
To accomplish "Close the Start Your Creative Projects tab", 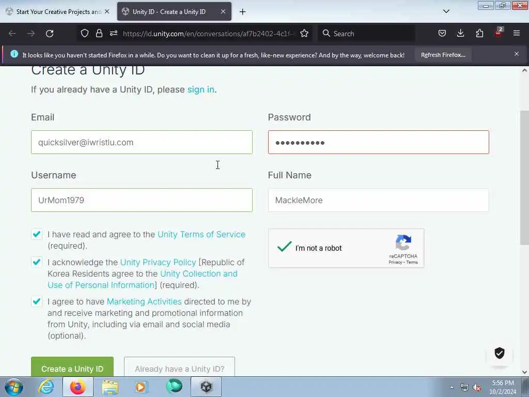I will 107,11.
